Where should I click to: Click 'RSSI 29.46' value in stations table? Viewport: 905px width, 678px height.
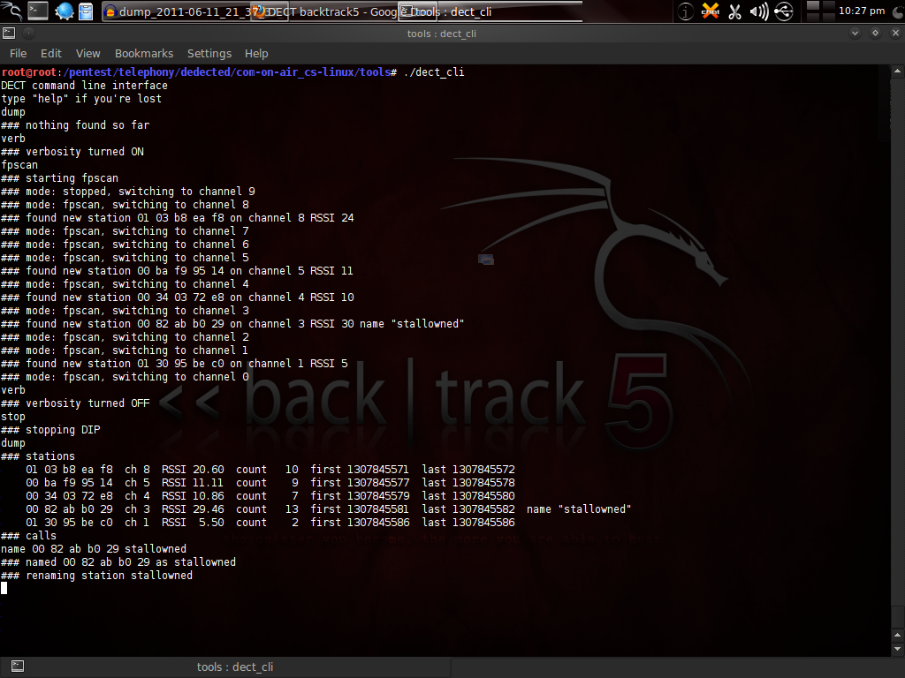(x=193, y=509)
